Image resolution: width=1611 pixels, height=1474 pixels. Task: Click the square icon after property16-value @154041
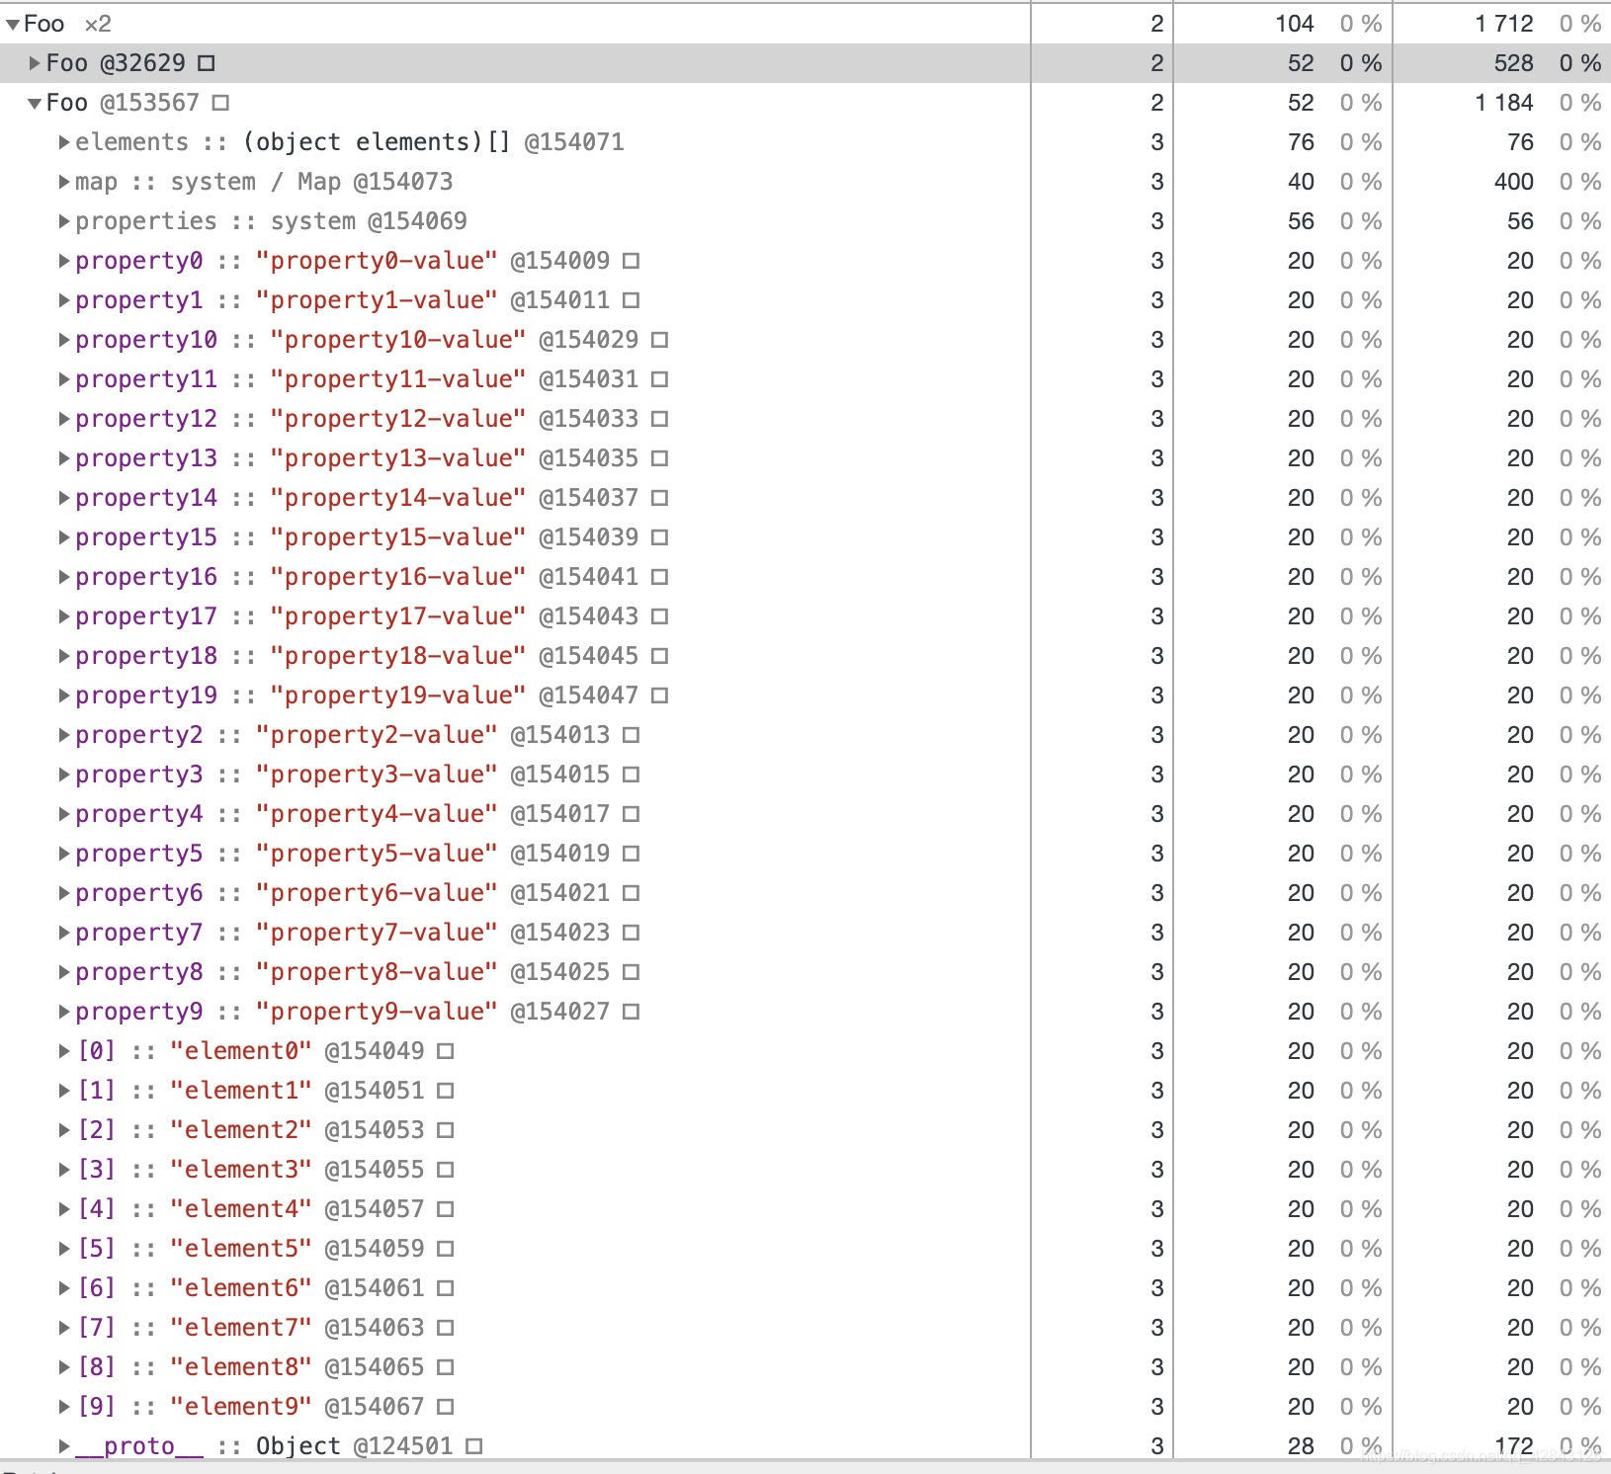[660, 577]
